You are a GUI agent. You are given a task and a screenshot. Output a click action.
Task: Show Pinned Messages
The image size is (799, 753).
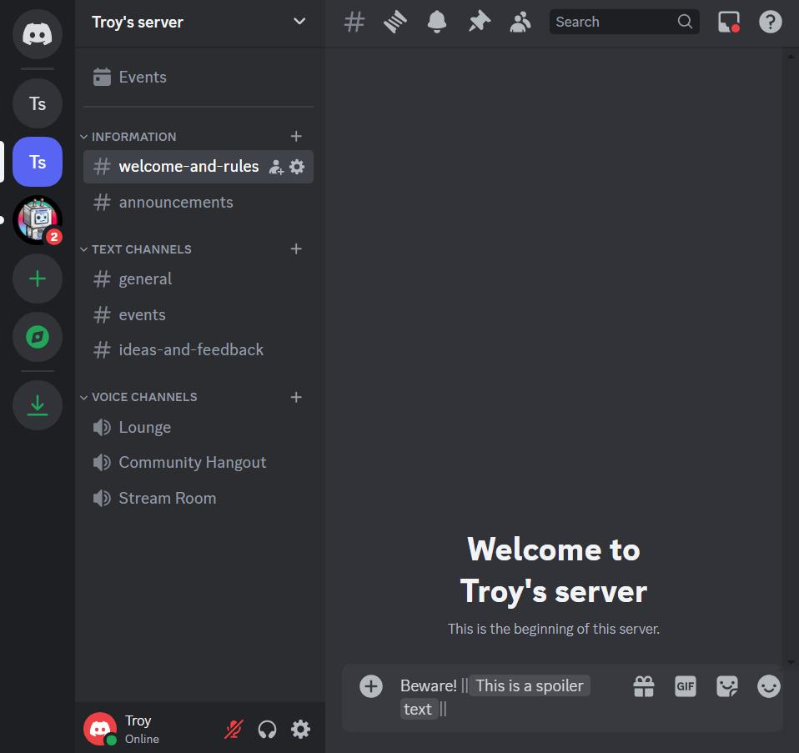pos(479,22)
